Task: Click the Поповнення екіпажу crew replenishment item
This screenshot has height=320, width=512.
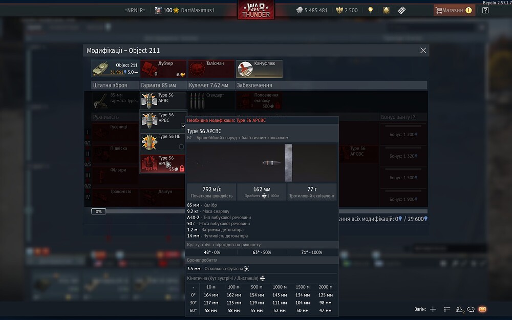Action: pos(259,100)
